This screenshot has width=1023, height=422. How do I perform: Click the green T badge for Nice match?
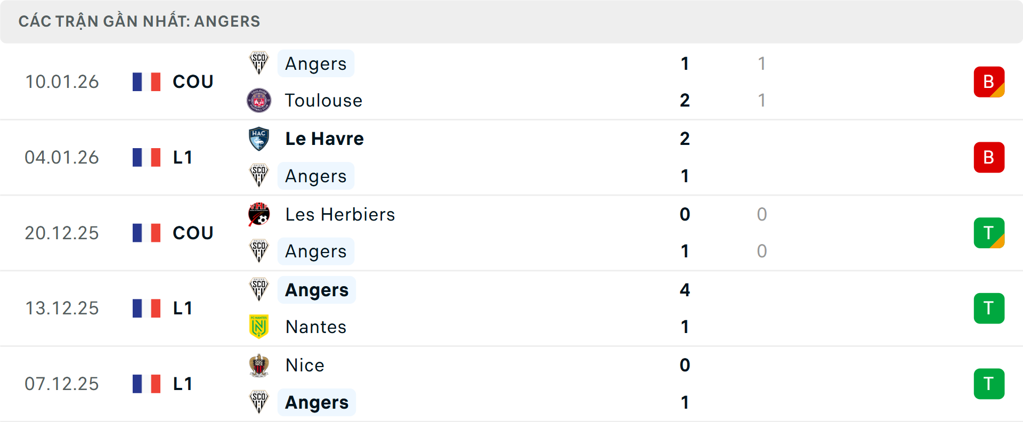(989, 384)
